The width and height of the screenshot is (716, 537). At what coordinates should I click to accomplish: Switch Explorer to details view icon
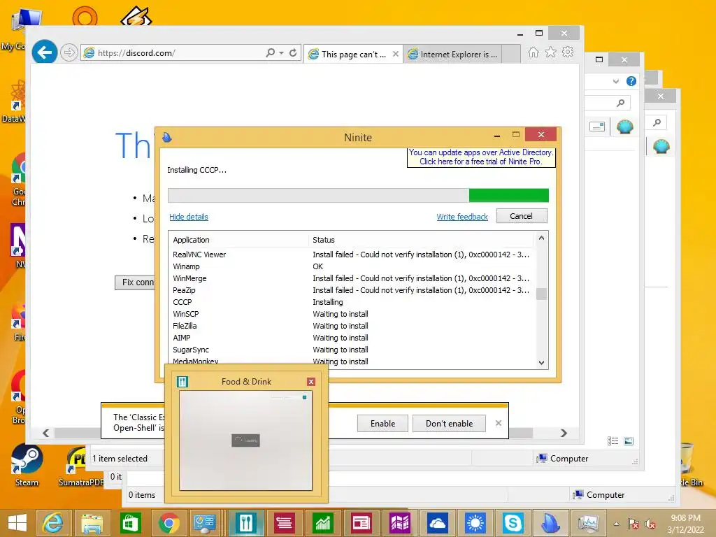pos(613,441)
